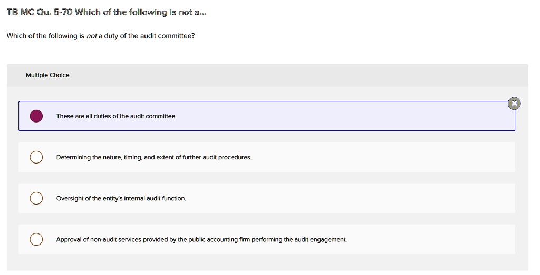Choose the radio circle beside 'Oversight of the entity's internal audit'
540x275 pixels.
36,198
